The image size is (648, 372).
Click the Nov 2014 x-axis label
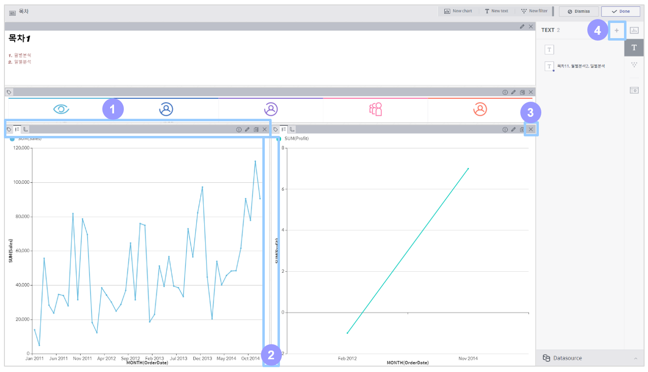469,358
